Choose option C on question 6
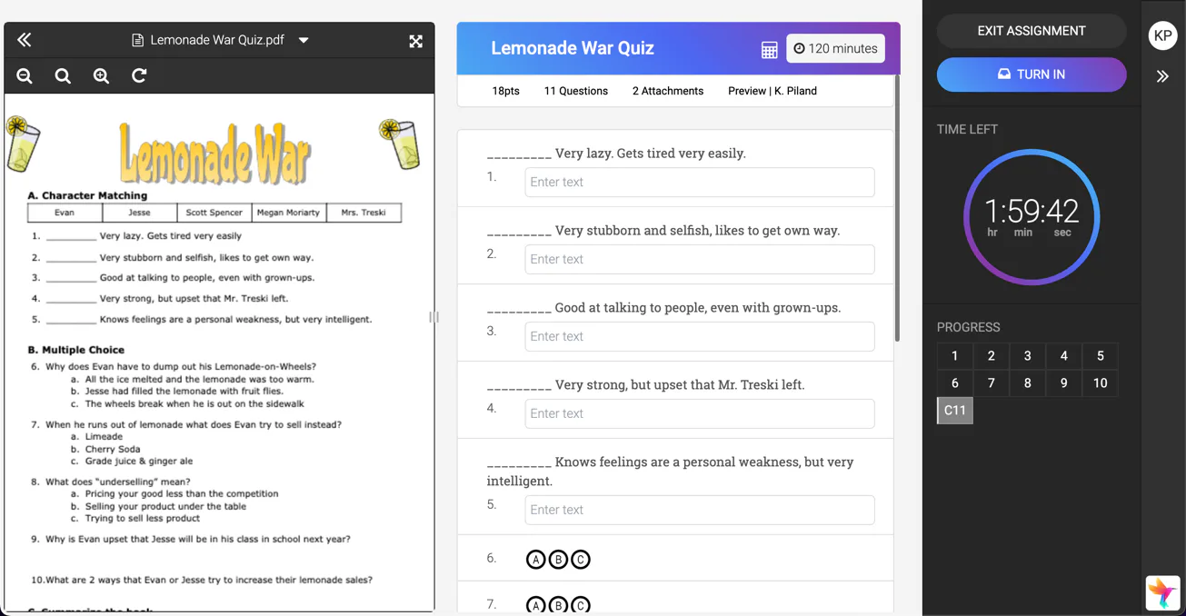 coord(581,560)
